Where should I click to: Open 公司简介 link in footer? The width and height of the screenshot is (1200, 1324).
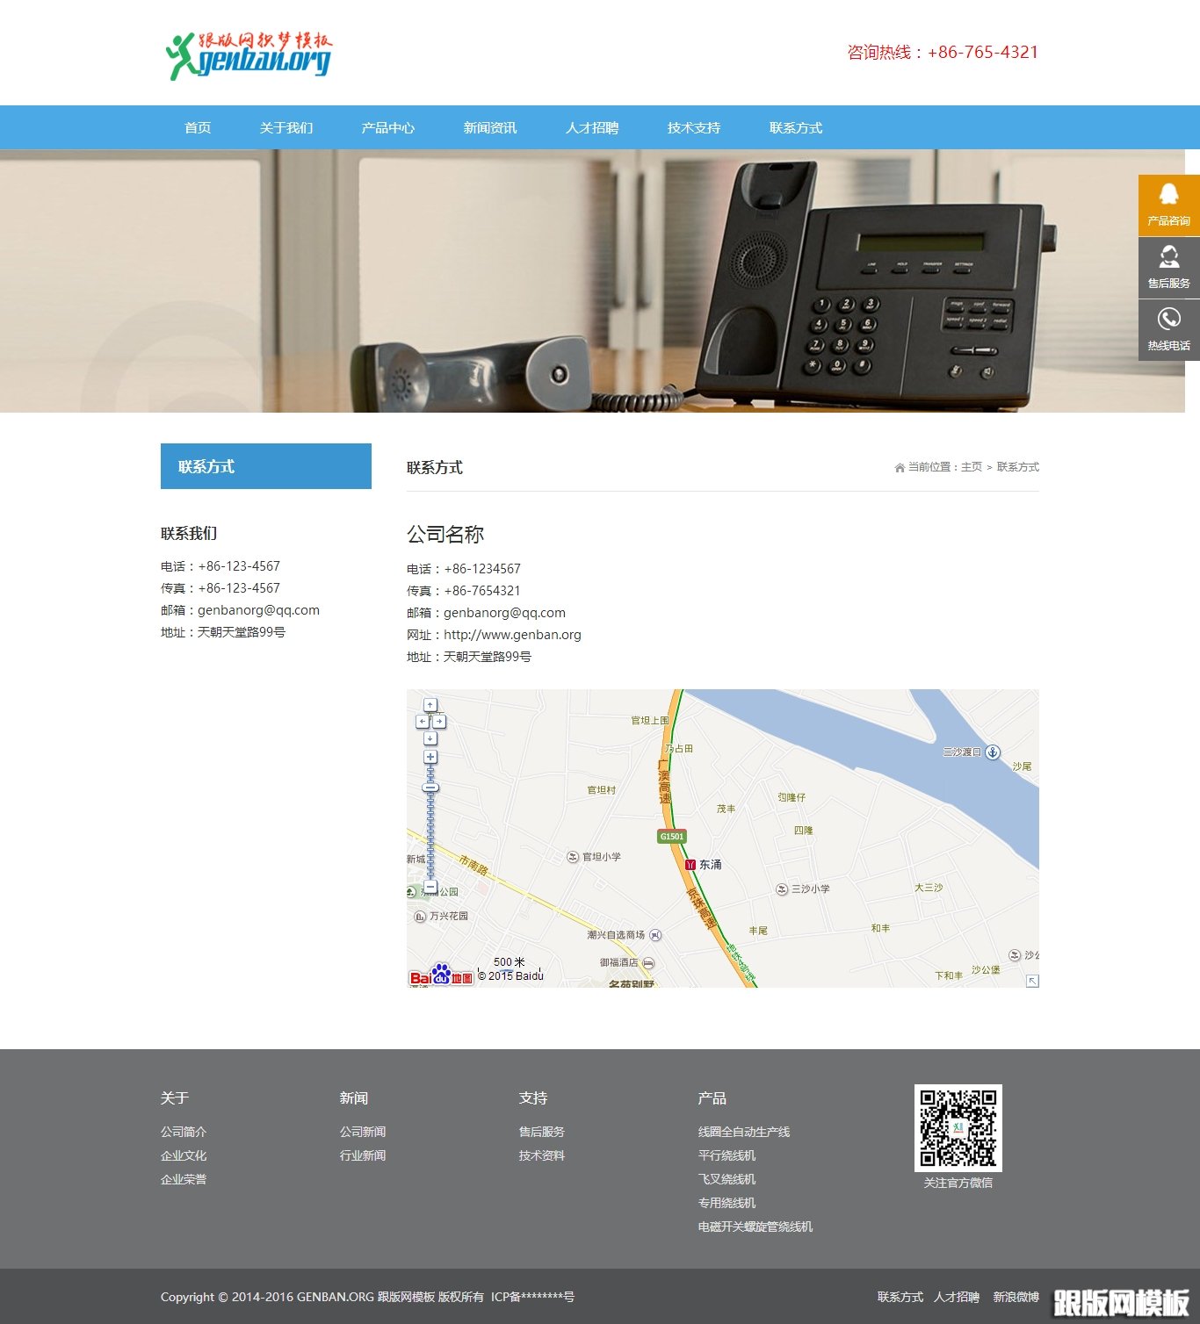click(184, 1132)
